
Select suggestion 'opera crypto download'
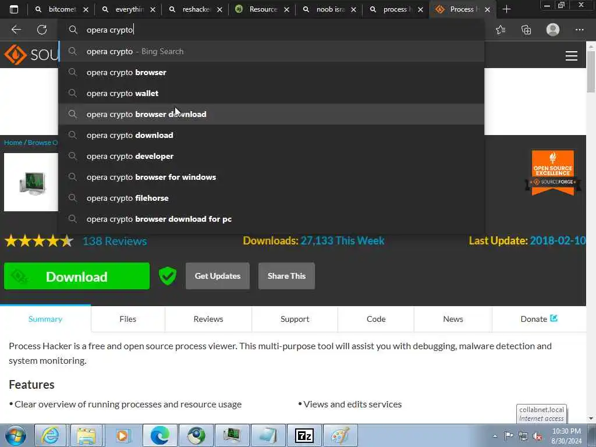click(271, 135)
